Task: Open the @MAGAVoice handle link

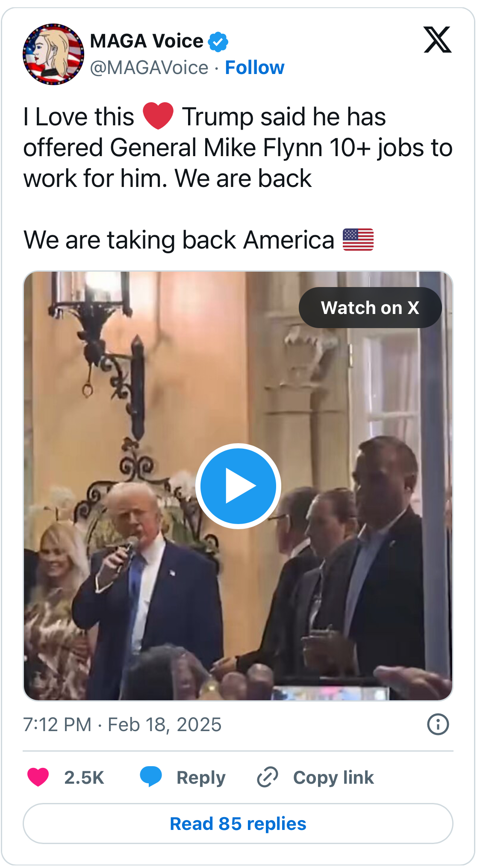Action: [149, 68]
